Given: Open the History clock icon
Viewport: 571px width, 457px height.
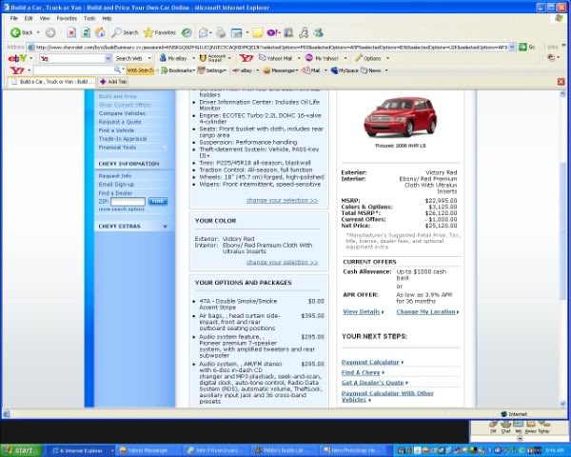Looking at the screenshot, I should [x=187, y=32].
